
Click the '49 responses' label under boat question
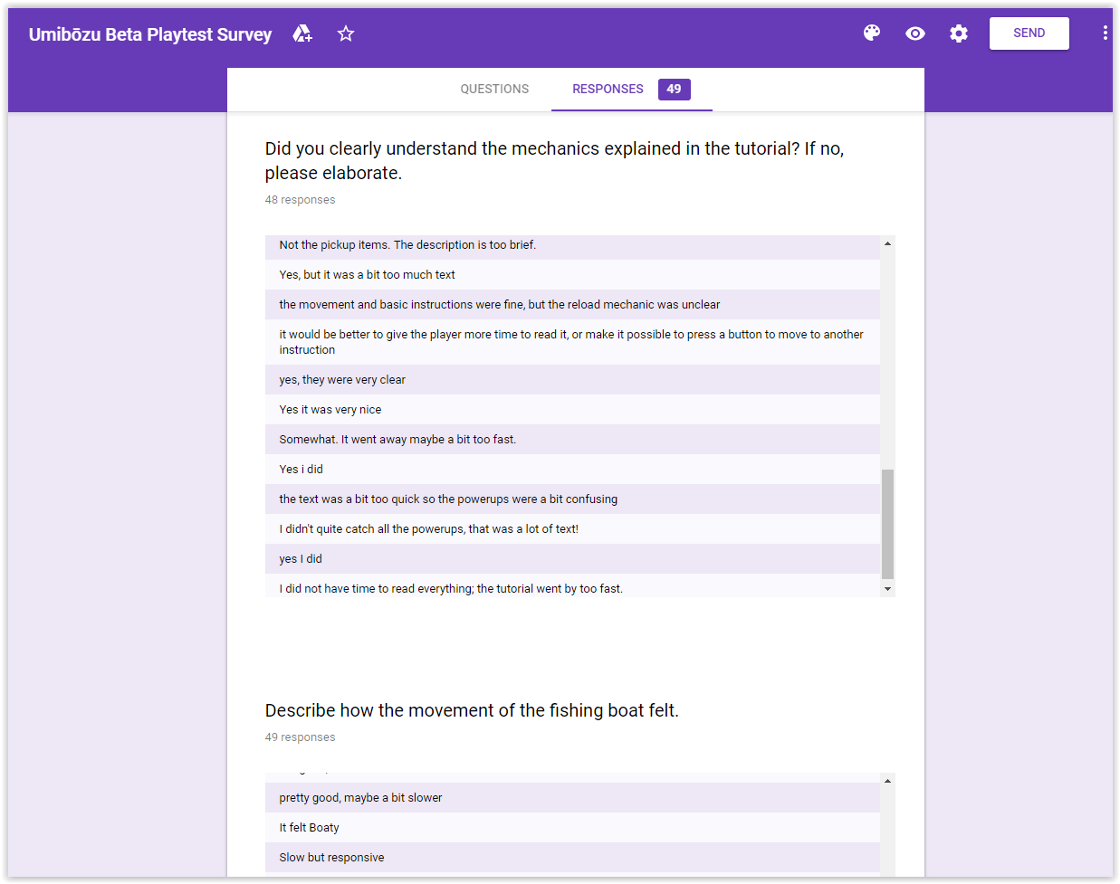(300, 737)
